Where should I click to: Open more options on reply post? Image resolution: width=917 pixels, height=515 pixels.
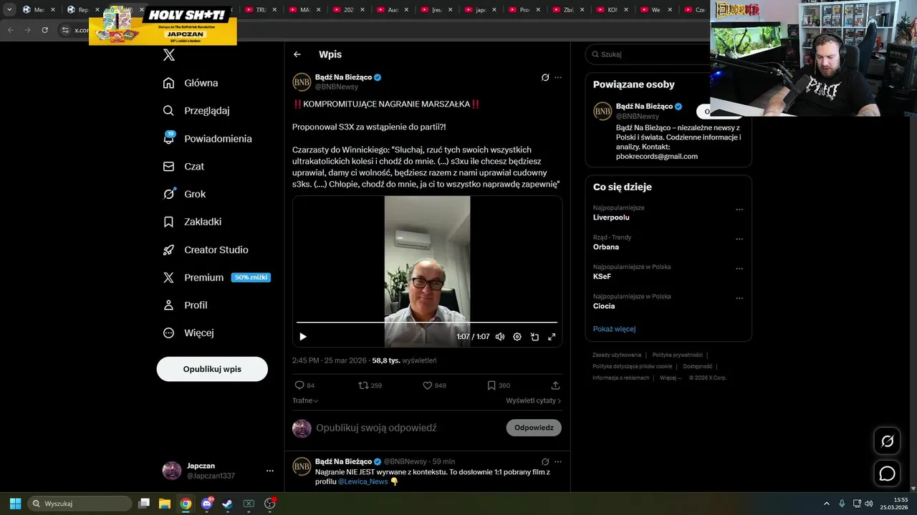(558, 462)
